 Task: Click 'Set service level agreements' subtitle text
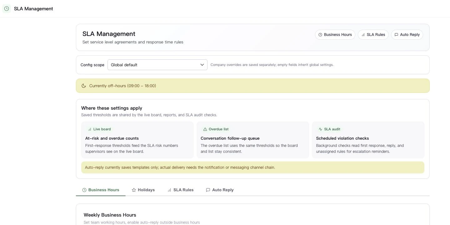click(x=133, y=42)
